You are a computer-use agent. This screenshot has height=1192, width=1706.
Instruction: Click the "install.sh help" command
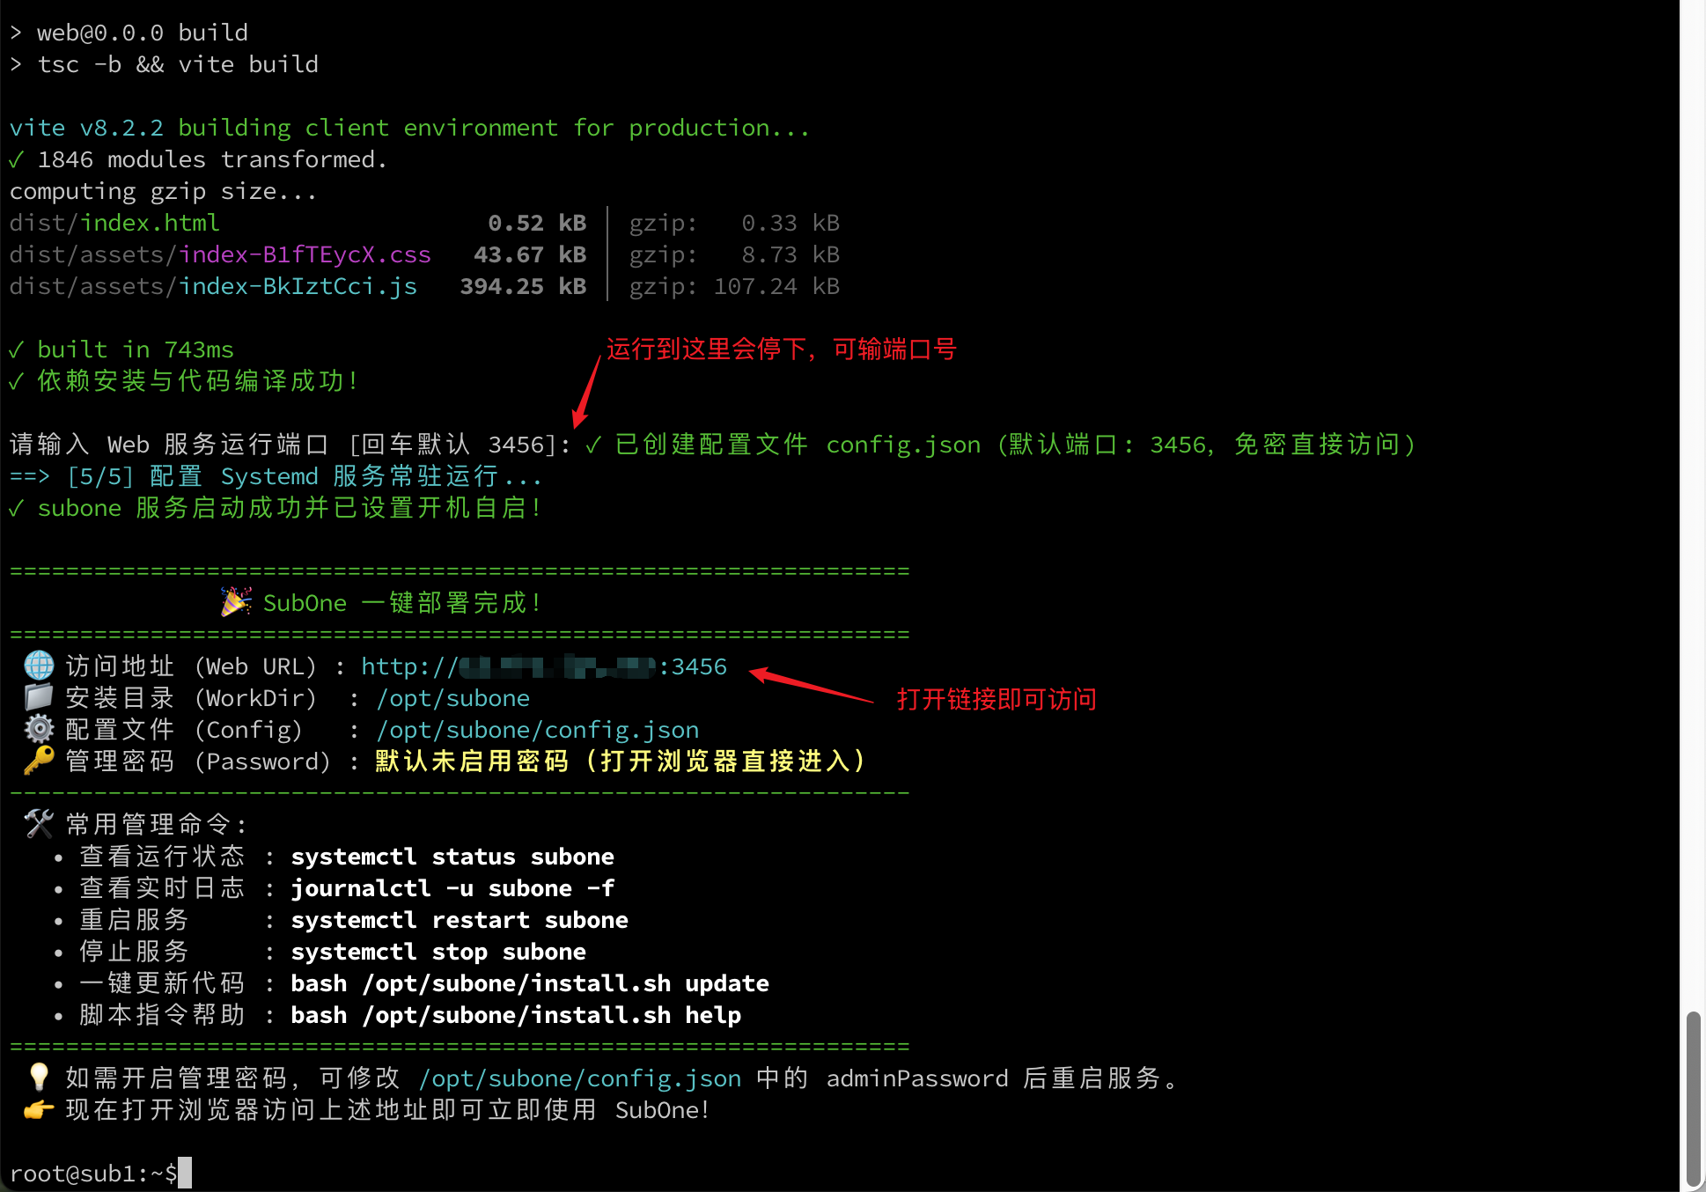(516, 1015)
